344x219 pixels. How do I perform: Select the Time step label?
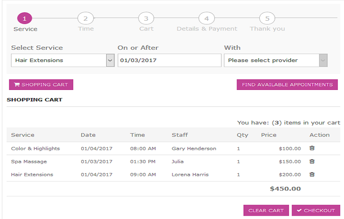(86, 28)
